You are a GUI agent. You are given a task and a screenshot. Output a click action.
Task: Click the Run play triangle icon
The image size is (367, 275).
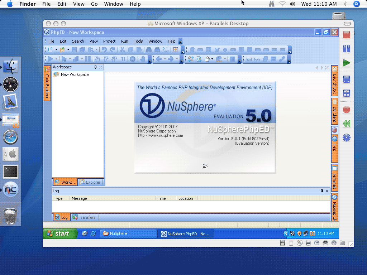(50, 59)
